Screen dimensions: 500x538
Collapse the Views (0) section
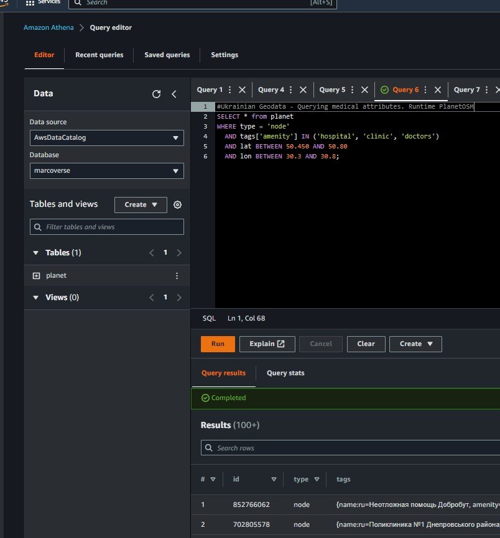pos(35,298)
